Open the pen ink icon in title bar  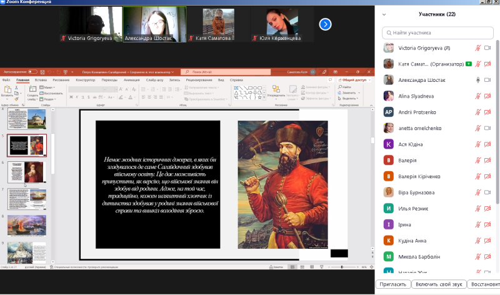[324, 72]
